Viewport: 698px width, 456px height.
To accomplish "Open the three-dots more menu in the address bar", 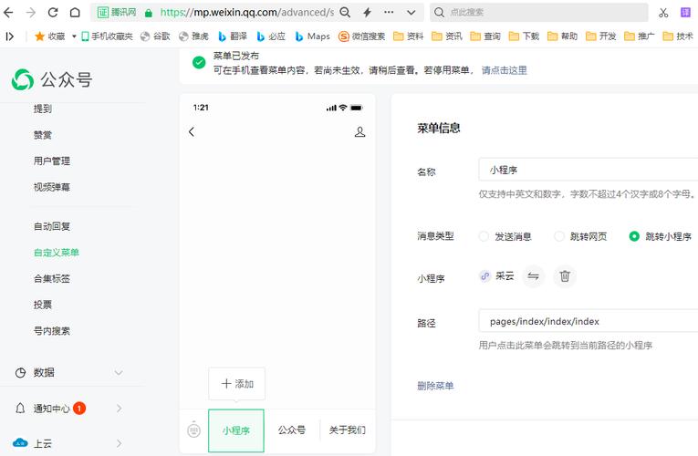I will (x=389, y=13).
